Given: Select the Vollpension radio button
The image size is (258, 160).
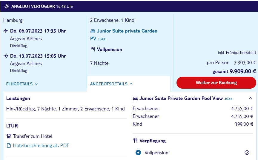Looking at the screenshot, I should pyautogui.click(x=138, y=153).
